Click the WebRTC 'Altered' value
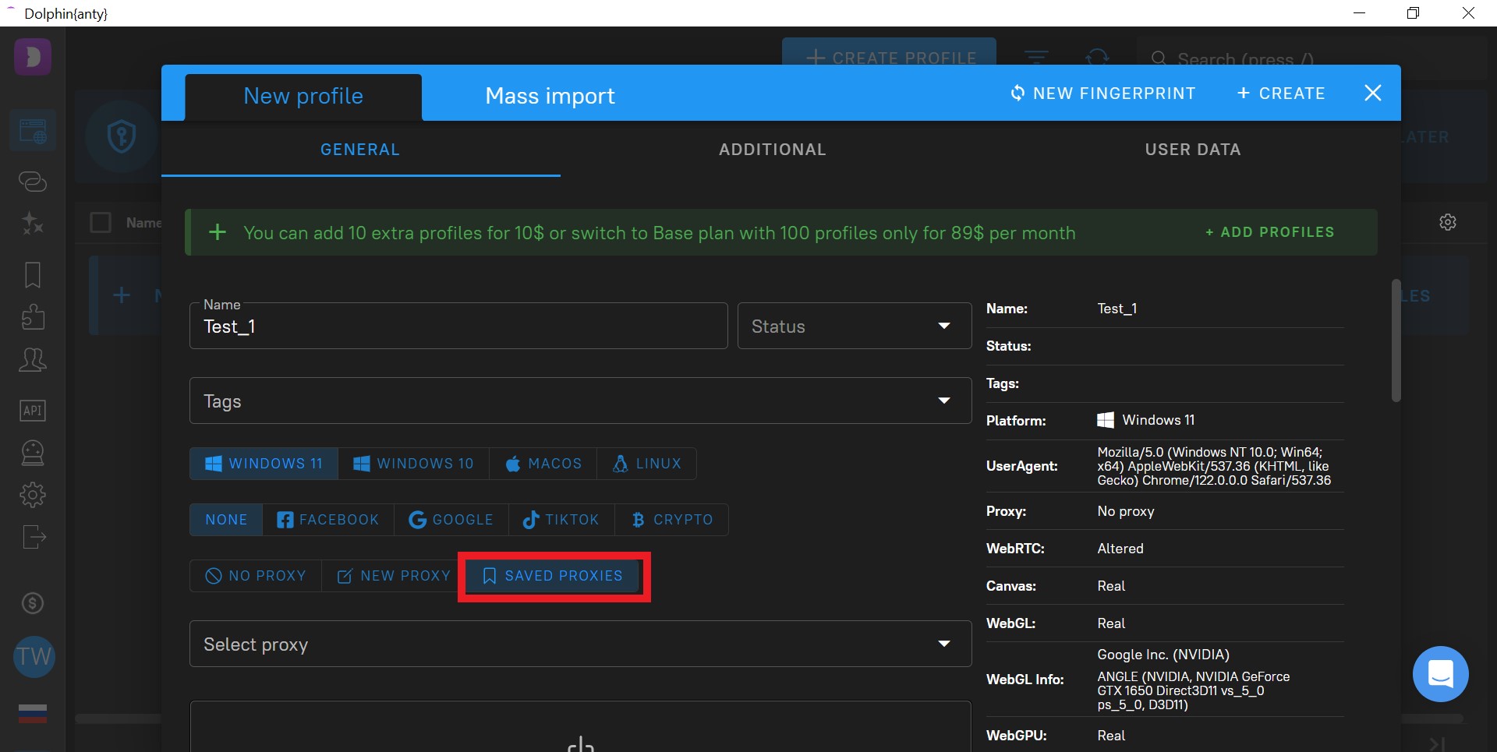The height and width of the screenshot is (752, 1497). point(1120,549)
